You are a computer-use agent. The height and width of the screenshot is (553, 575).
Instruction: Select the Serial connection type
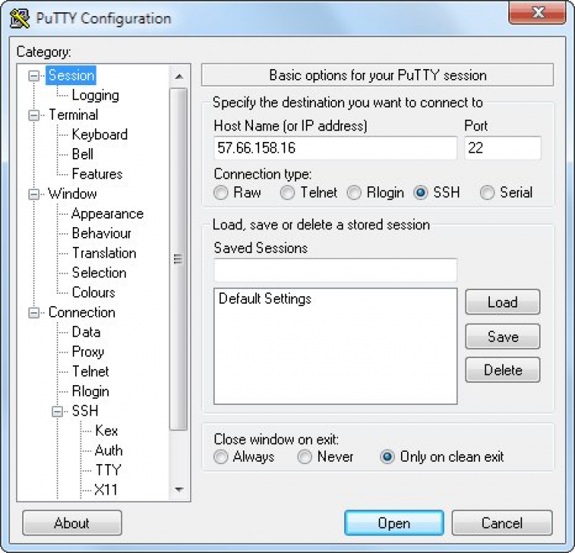coord(488,193)
